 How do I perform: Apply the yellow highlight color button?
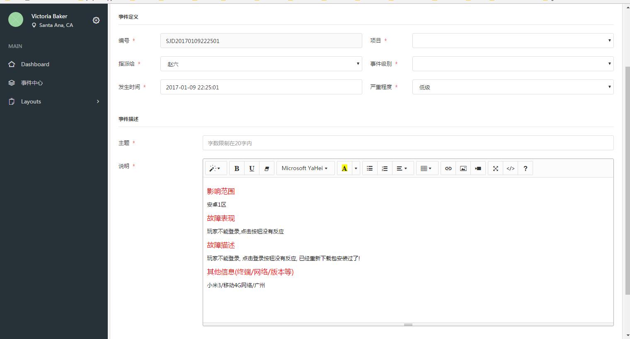pos(344,168)
